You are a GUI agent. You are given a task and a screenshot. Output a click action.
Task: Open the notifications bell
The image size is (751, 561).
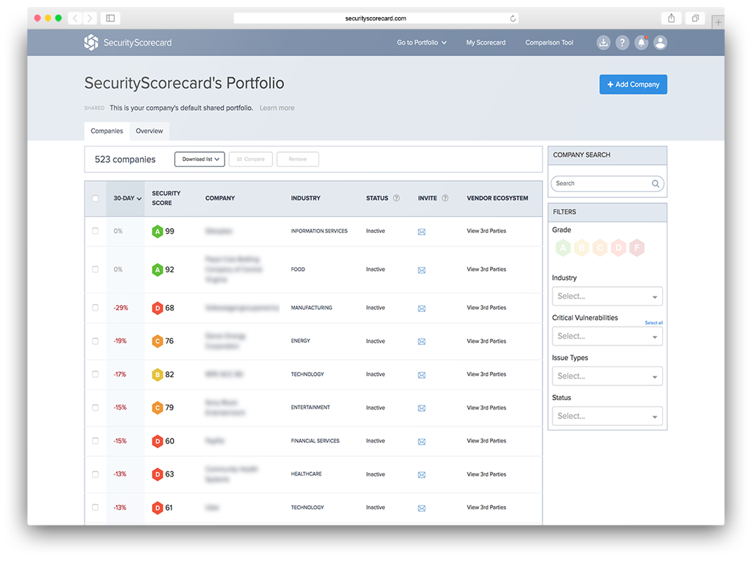641,42
